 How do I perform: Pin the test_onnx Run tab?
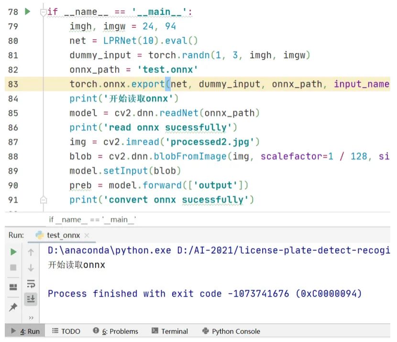click(x=13, y=307)
